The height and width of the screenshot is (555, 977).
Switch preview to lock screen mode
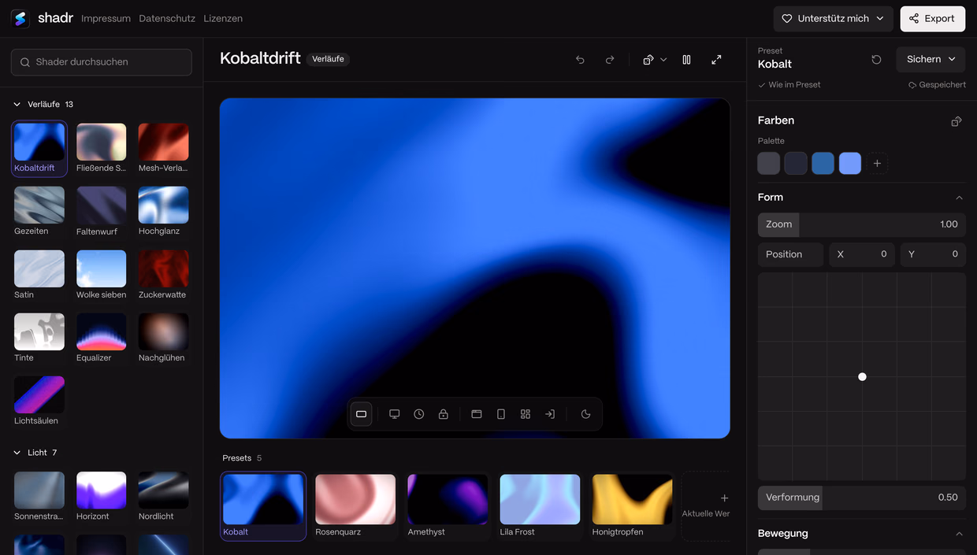[444, 414]
